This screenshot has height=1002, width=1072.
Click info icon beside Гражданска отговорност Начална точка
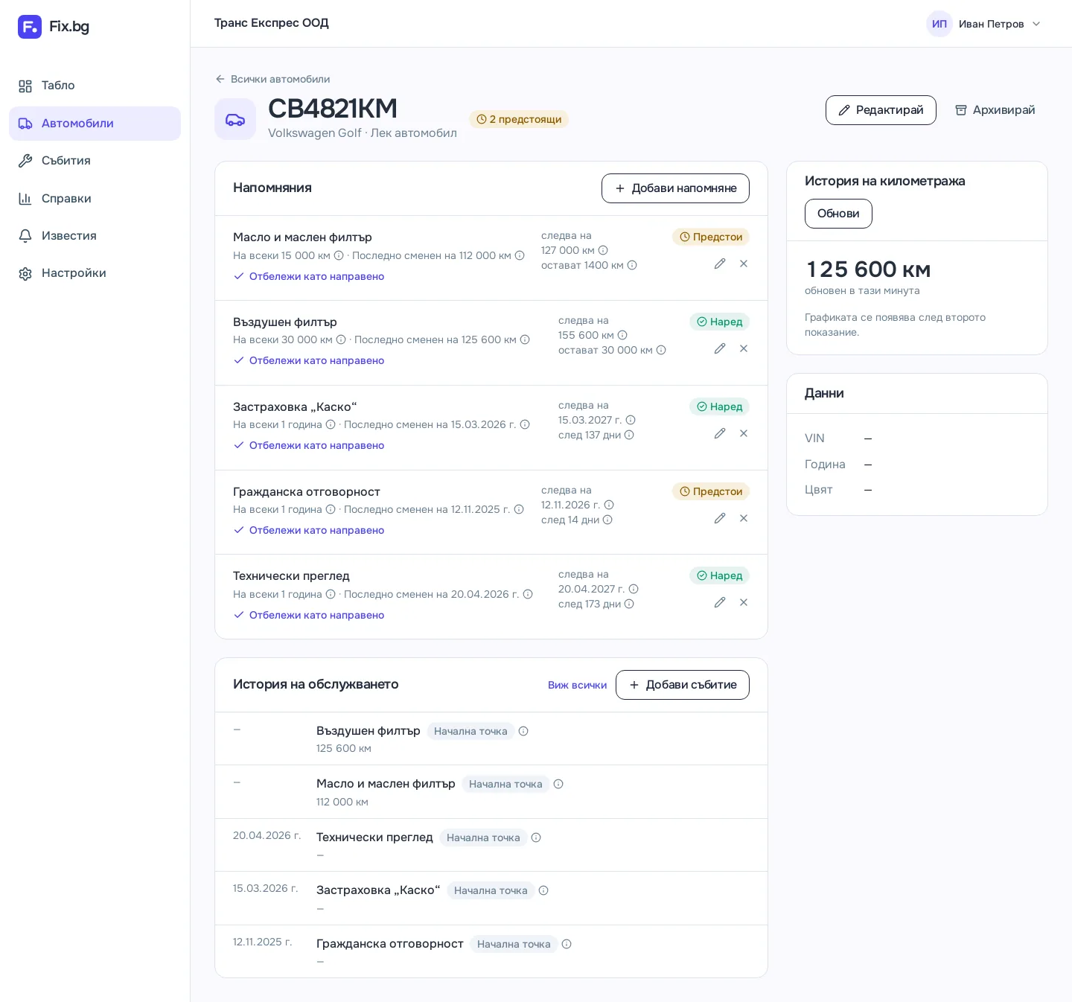coord(567,944)
